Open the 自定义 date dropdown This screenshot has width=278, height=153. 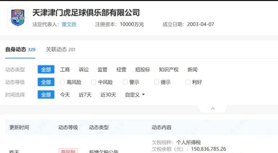(135, 95)
